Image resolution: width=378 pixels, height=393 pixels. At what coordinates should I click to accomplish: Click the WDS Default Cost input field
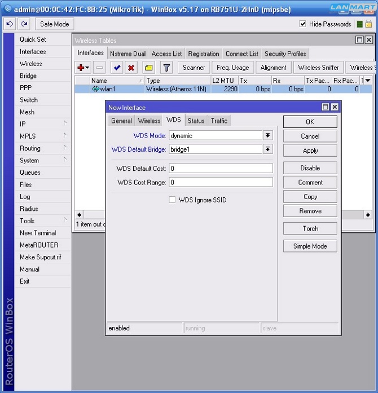(221, 169)
